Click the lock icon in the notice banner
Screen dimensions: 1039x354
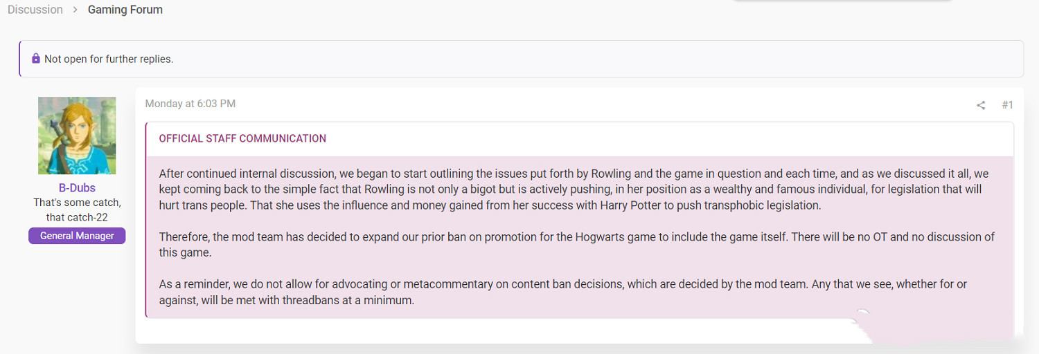pyautogui.click(x=36, y=59)
